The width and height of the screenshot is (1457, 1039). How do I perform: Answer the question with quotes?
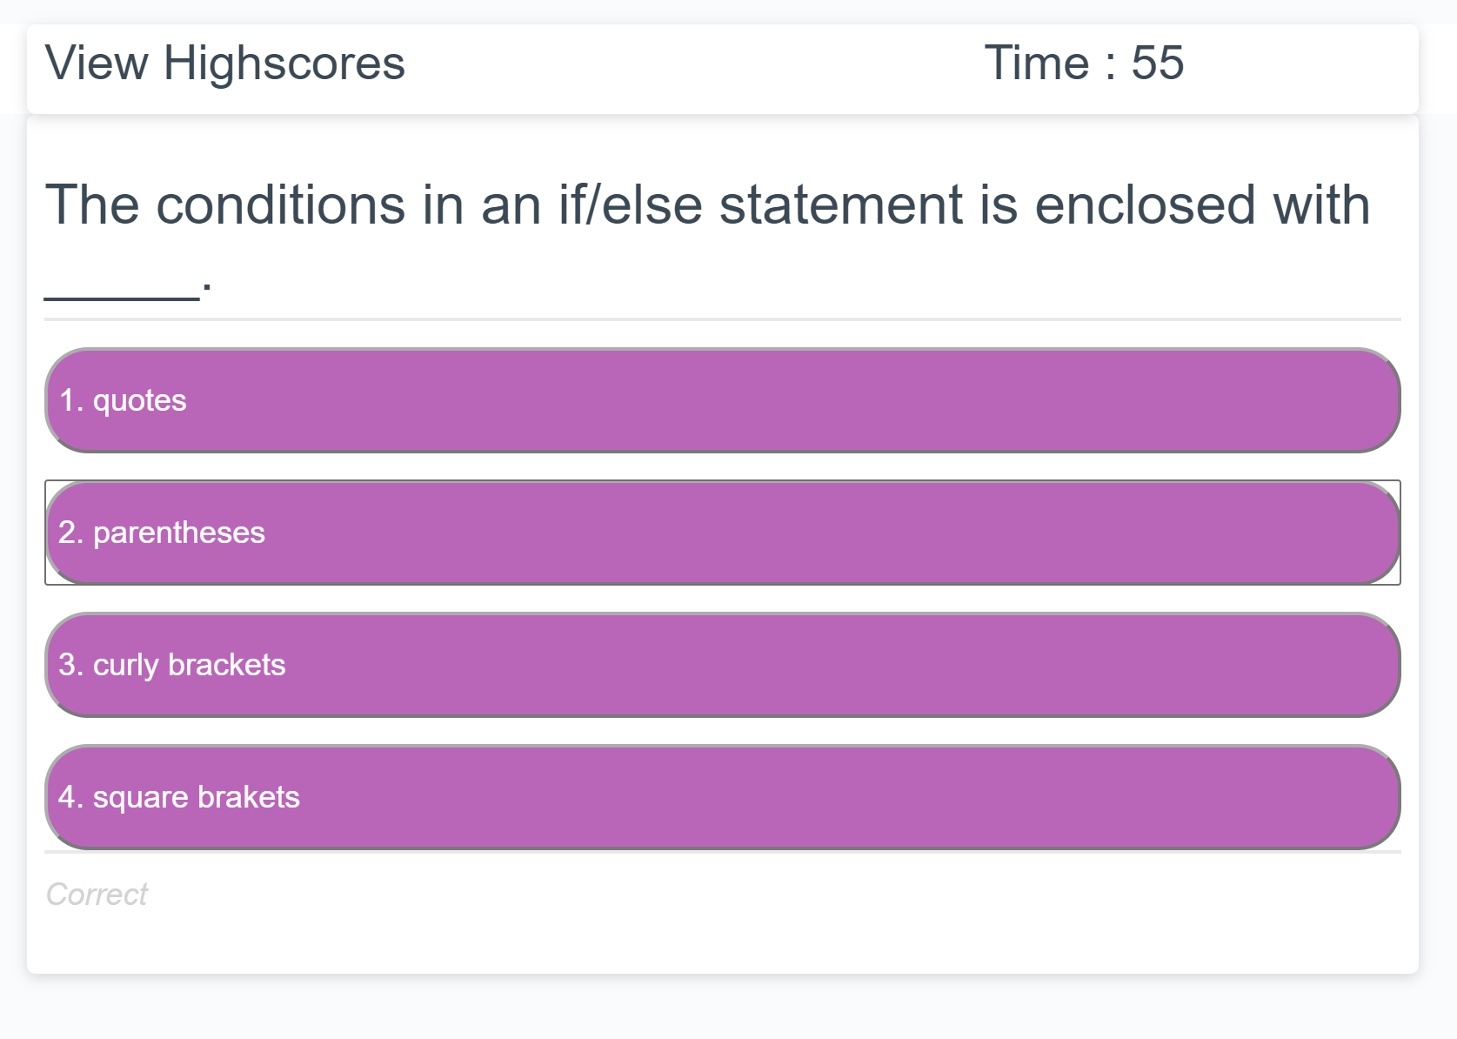722,400
